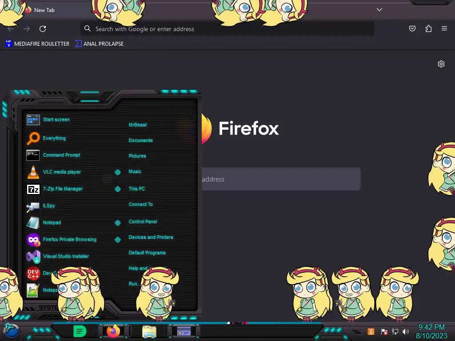Image resolution: width=455 pixels, height=341 pixels.
Task: Reload the current Firefox page
Action: 43,29
